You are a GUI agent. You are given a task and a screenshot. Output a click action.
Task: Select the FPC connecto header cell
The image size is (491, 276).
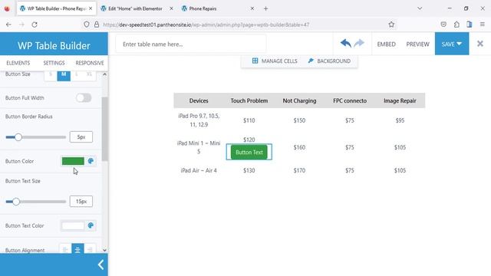pyautogui.click(x=350, y=100)
